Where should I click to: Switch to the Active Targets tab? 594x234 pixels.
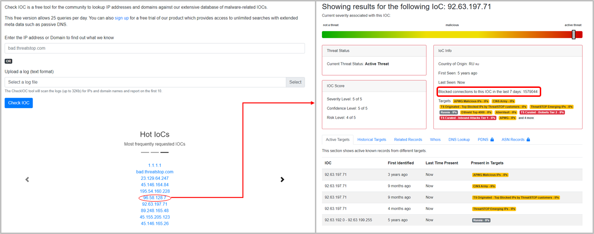338,140
